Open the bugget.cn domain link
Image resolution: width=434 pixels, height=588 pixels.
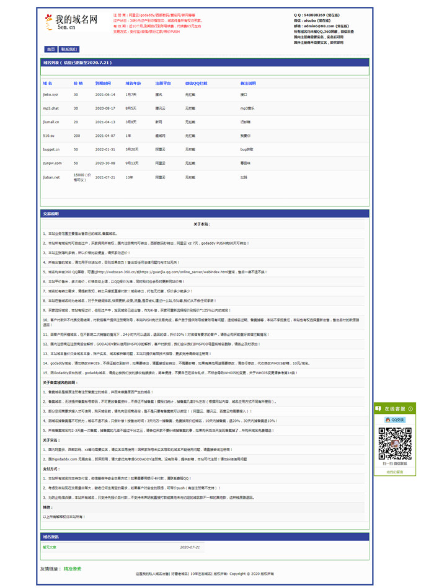pos(51,149)
